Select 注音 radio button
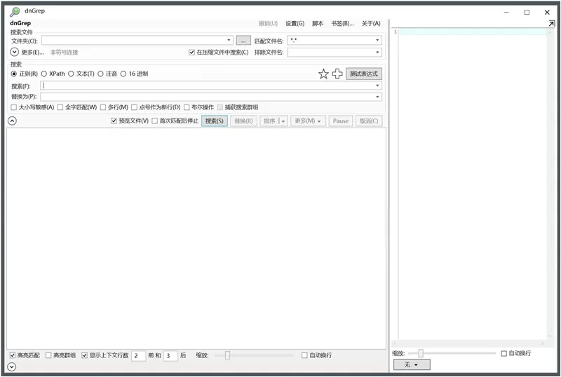This screenshot has height=377, width=561. click(100, 74)
